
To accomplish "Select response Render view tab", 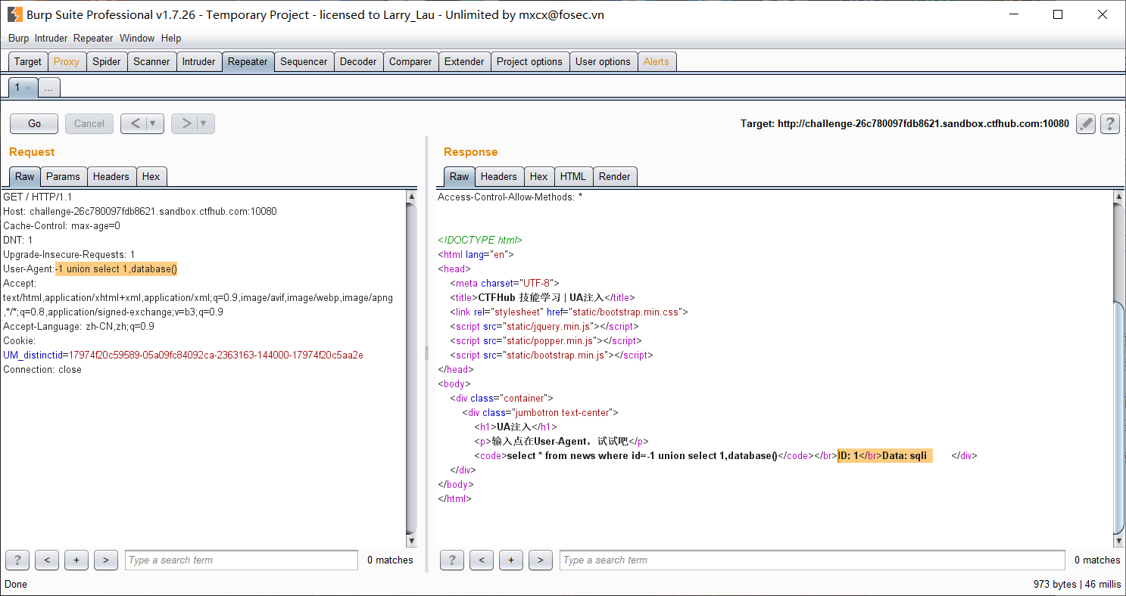I will (615, 176).
